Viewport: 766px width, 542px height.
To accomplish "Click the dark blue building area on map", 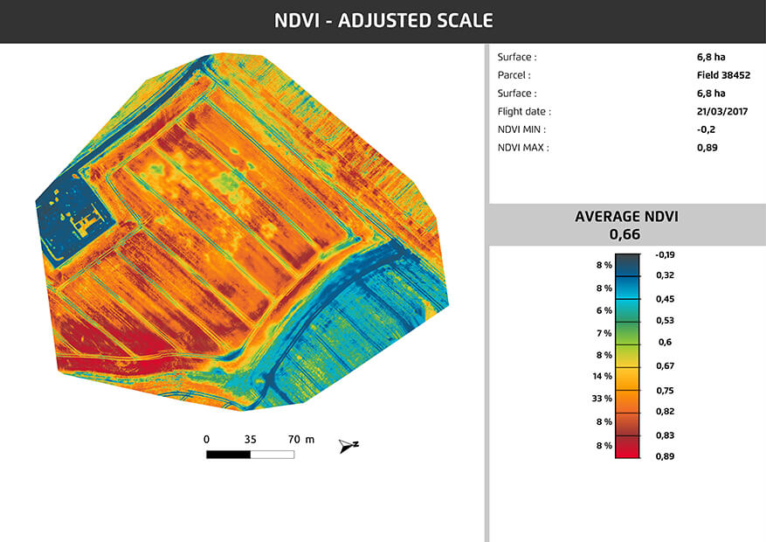I will (72, 219).
